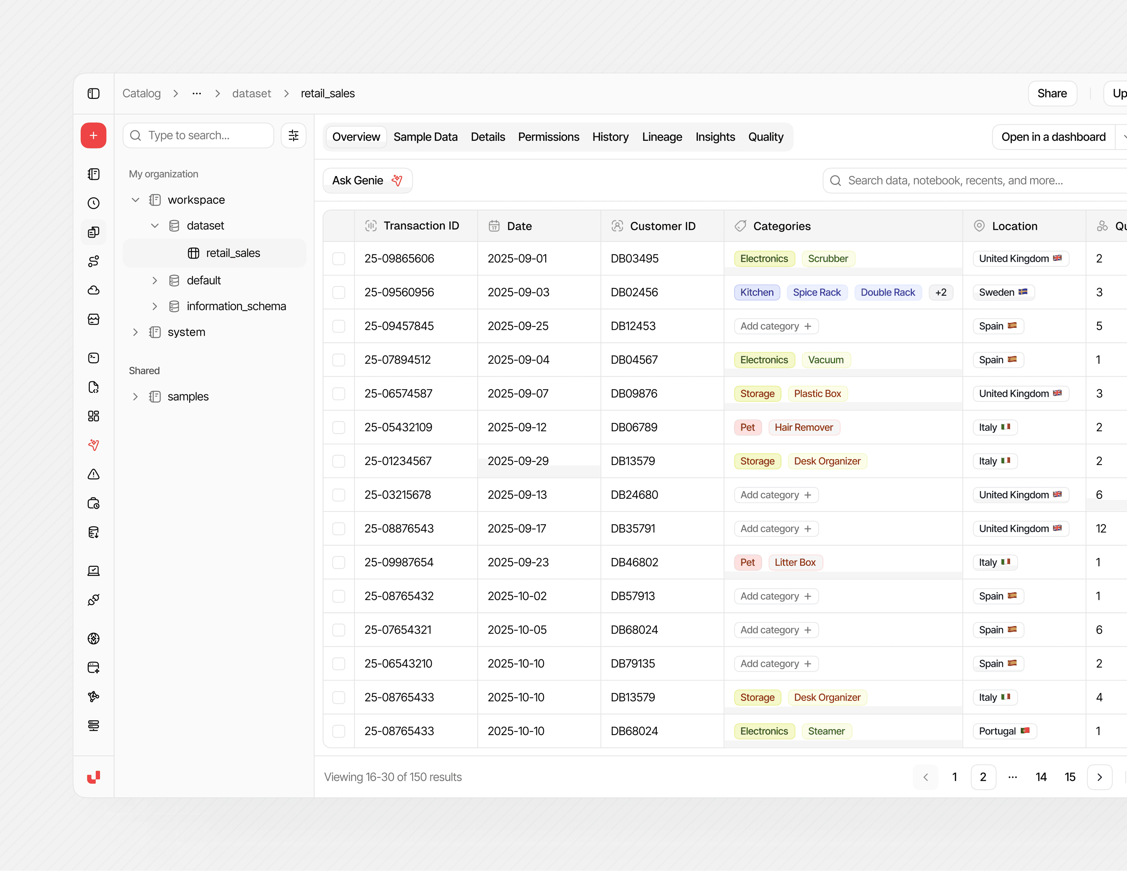Check the row for transaction 25-09865606
Viewport: 1127px width, 871px height.
[x=338, y=259]
